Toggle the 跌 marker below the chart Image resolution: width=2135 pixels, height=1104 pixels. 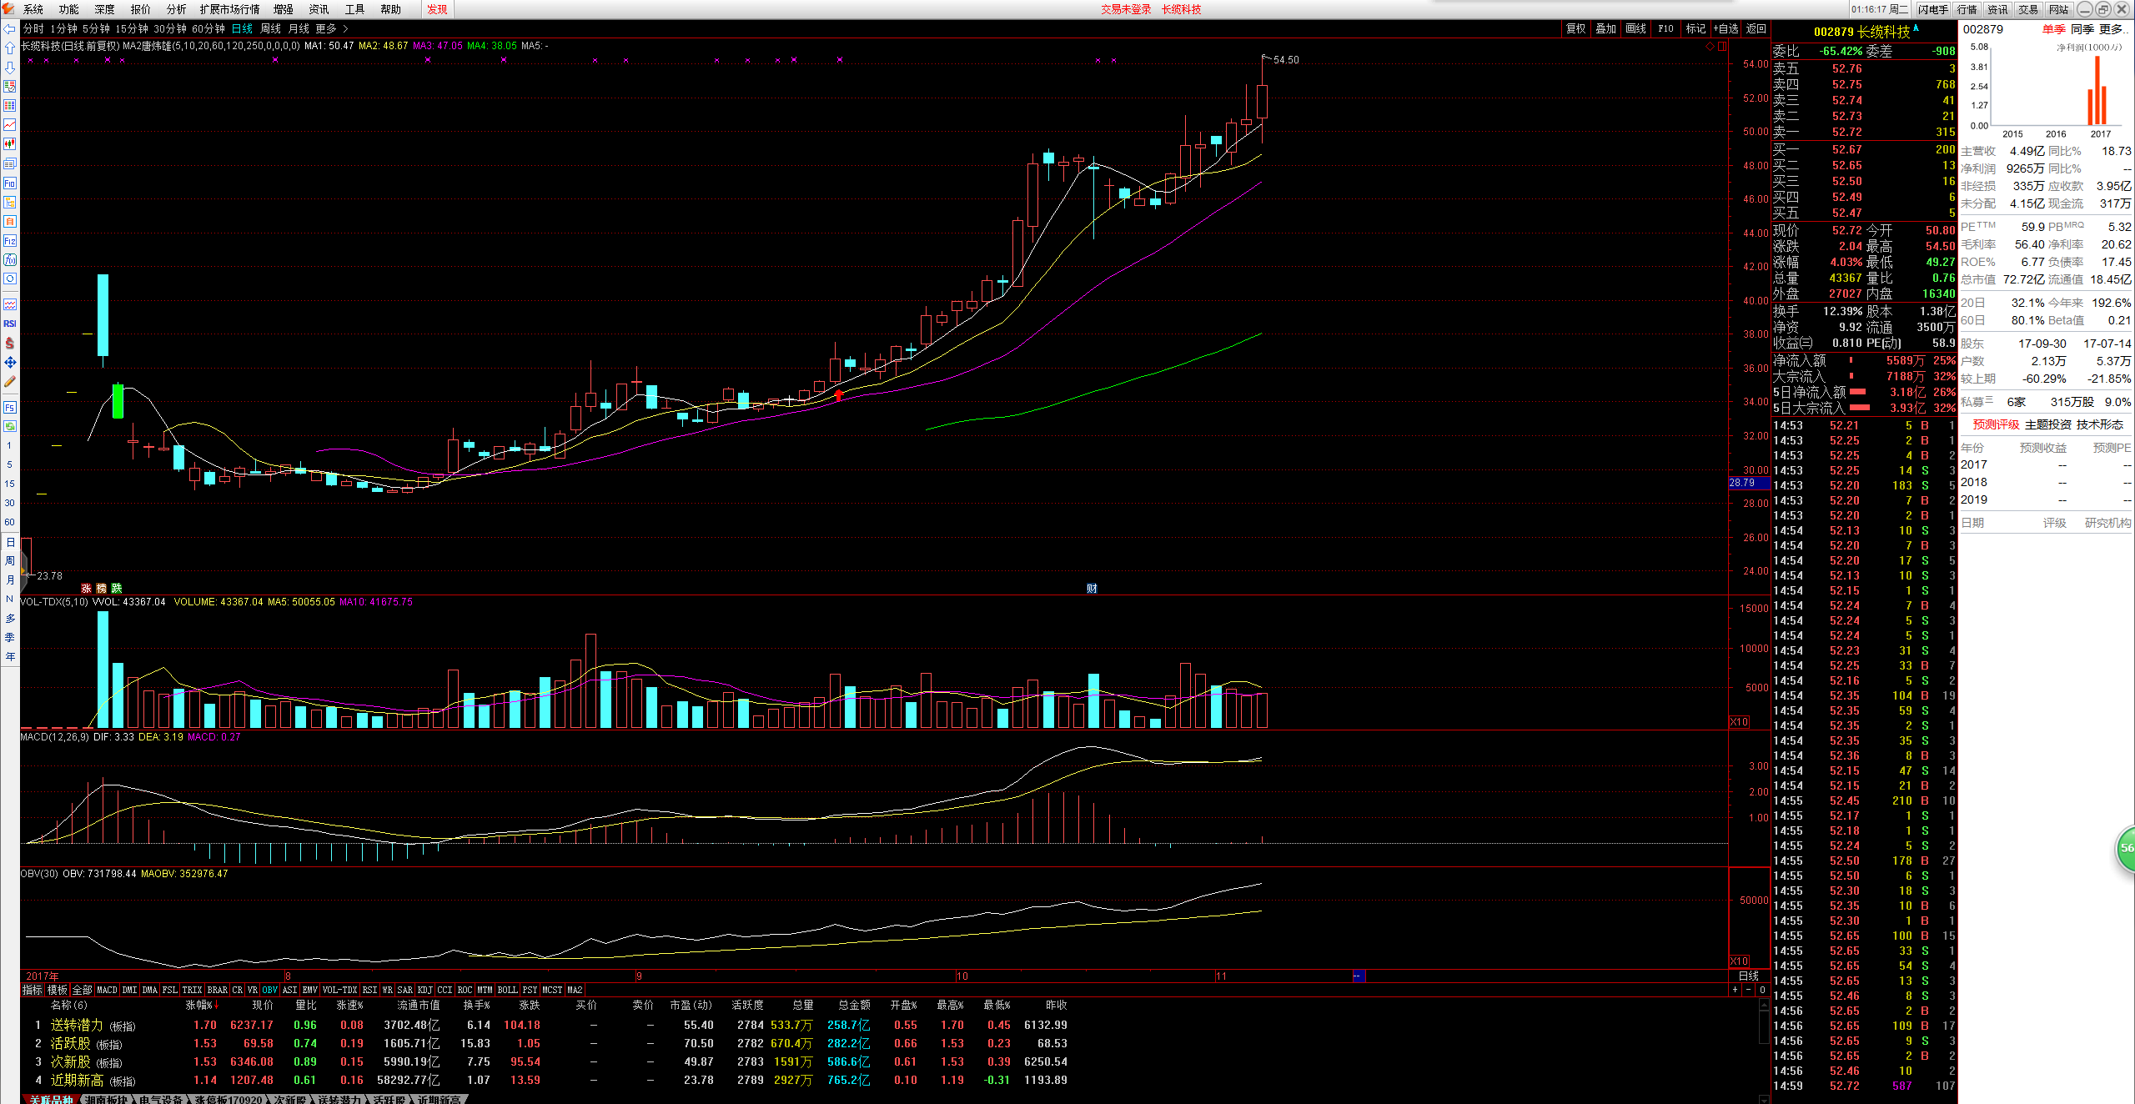click(116, 588)
